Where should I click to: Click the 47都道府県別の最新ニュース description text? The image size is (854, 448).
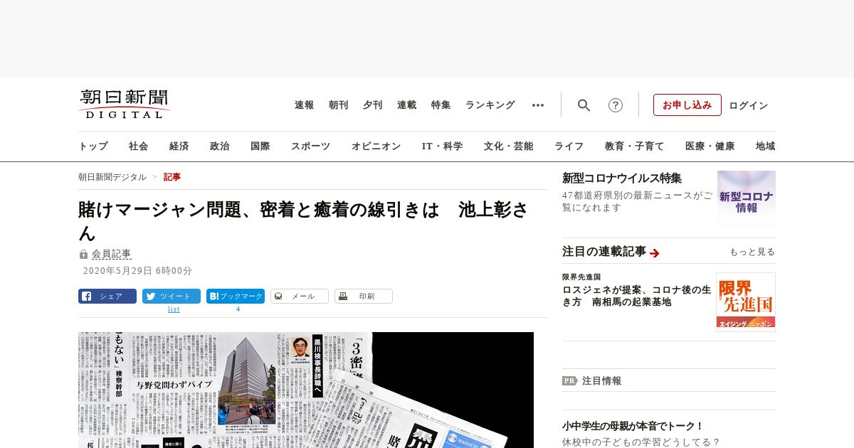click(x=637, y=201)
